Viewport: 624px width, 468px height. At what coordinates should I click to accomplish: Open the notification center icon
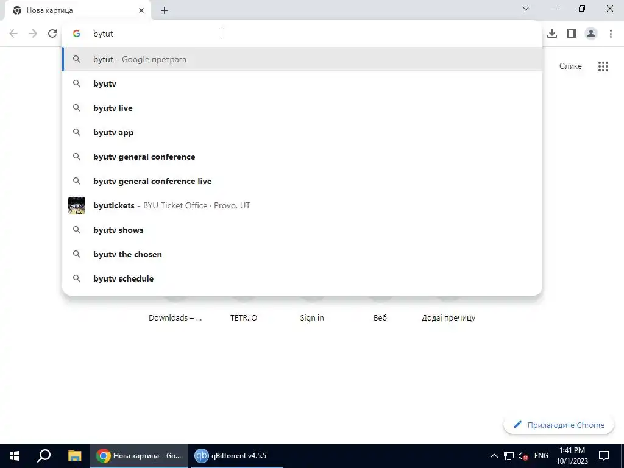pyautogui.click(x=604, y=456)
